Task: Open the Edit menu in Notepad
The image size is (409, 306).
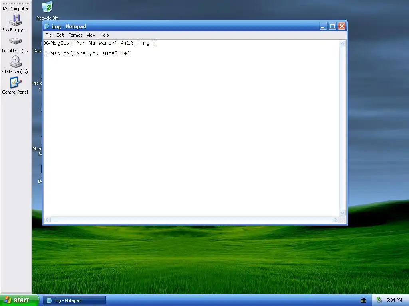Action: tap(60, 35)
